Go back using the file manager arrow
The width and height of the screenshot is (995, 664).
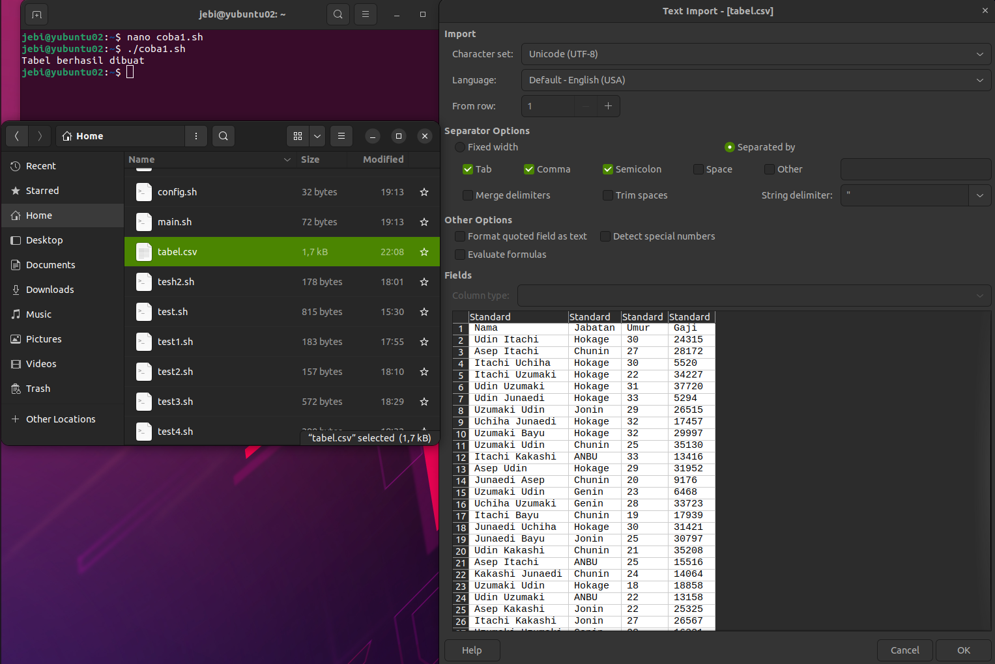17,136
